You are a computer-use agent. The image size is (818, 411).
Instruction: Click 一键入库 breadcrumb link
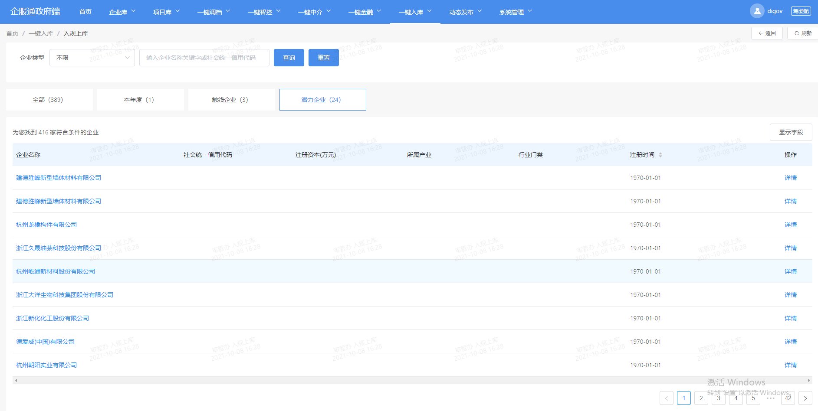click(41, 33)
